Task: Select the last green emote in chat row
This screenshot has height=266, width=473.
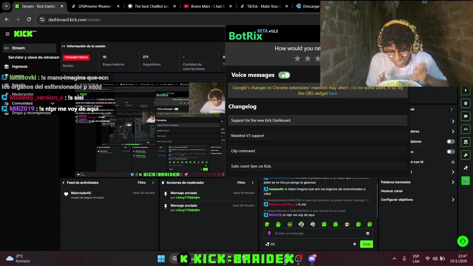Action: tap(370, 224)
